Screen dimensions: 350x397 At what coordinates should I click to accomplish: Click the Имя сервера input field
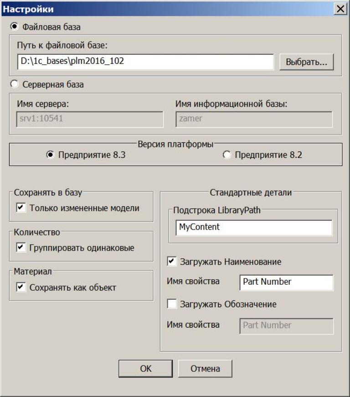[x=89, y=120]
